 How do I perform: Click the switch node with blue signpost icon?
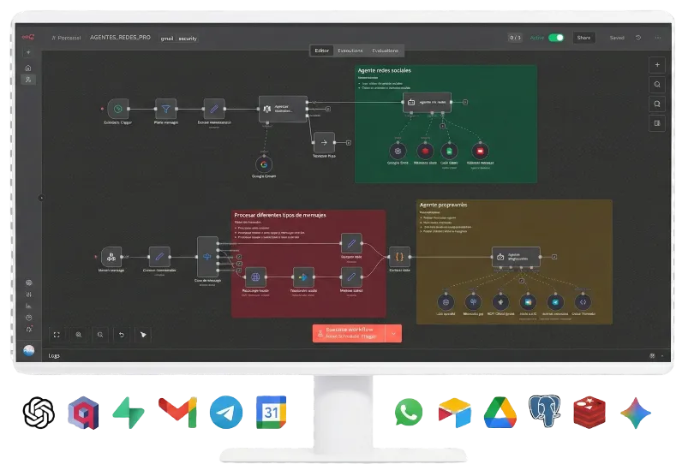click(x=207, y=257)
